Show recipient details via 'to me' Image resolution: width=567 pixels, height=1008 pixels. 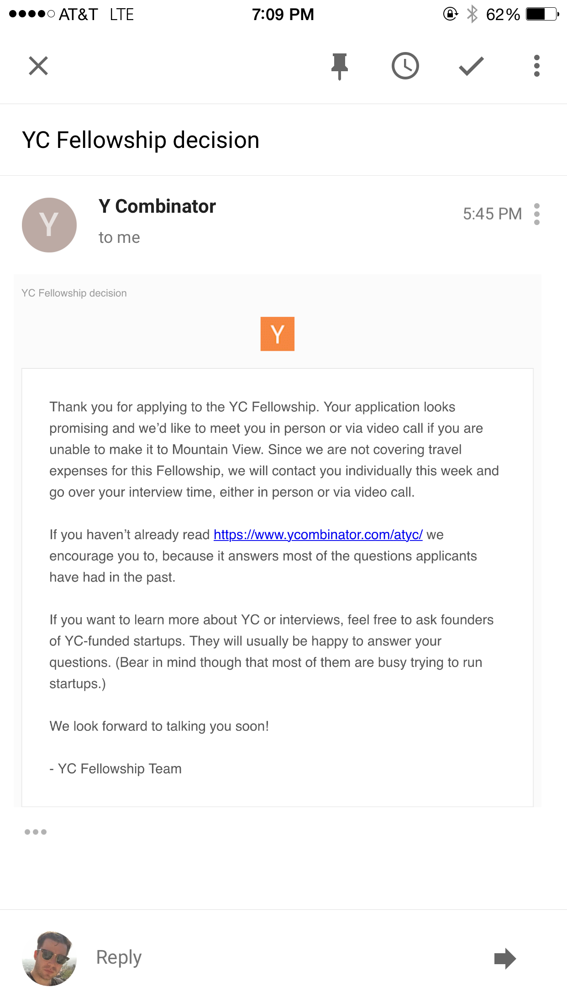[x=119, y=237]
